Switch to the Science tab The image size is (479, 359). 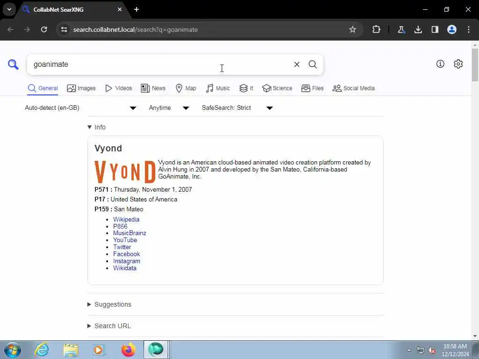point(277,88)
